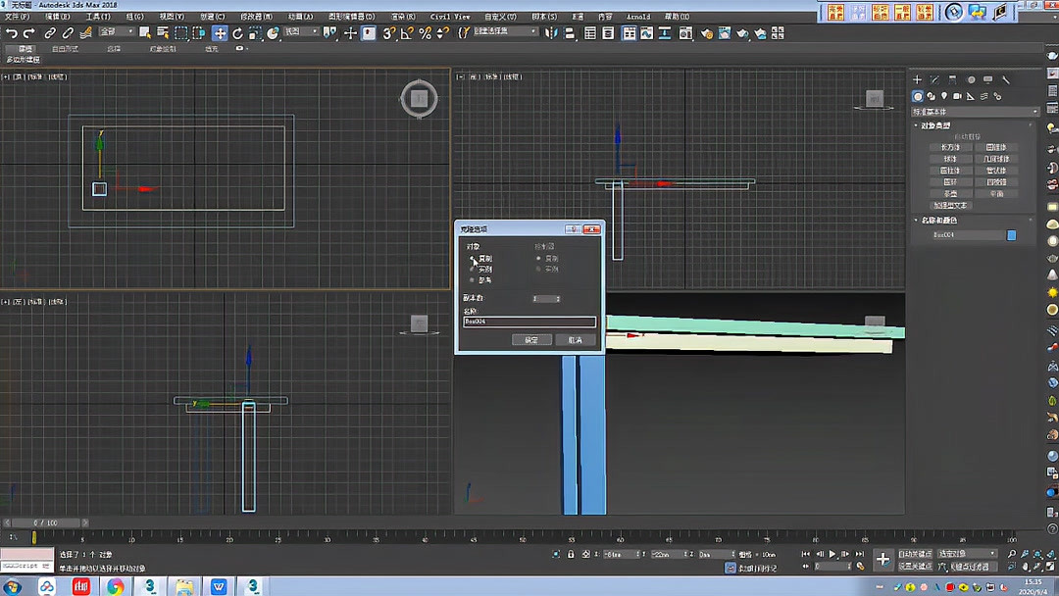The height and width of the screenshot is (596, 1059).
Task: Click the Mirror tool icon
Action: point(552,32)
